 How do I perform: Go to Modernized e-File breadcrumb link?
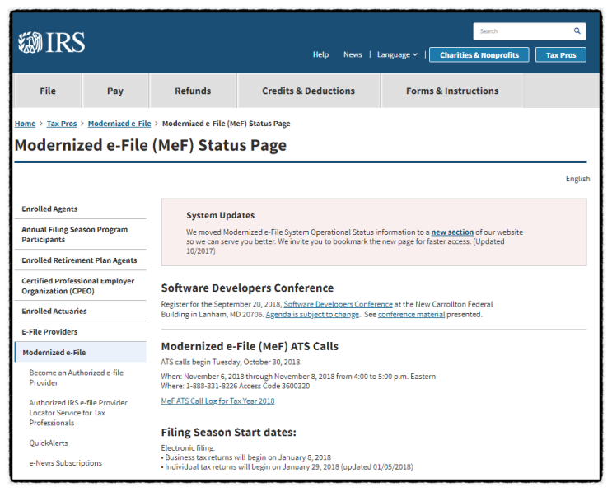pyautogui.click(x=119, y=124)
